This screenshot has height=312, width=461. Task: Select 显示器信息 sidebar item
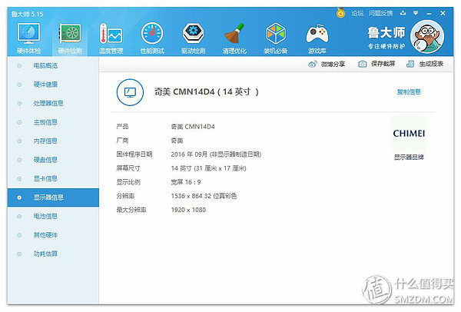click(x=53, y=197)
